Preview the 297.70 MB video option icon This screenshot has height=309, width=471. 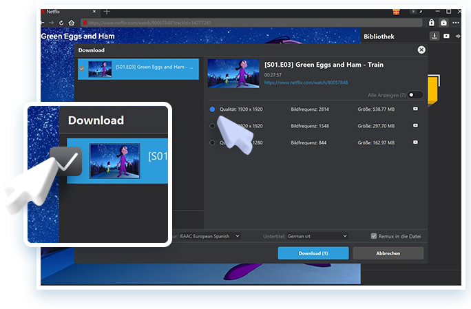(x=415, y=125)
